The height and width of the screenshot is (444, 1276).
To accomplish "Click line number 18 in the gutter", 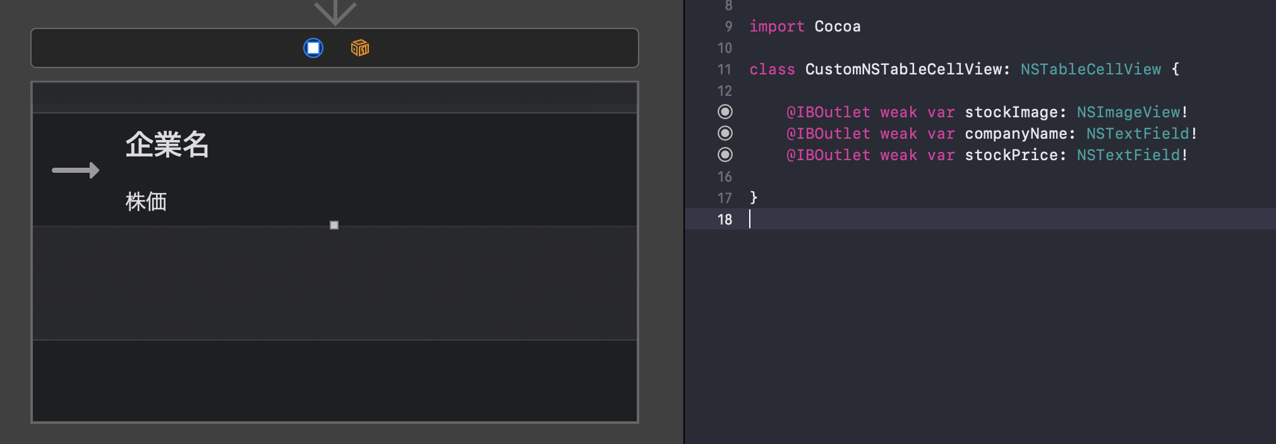I will point(725,219).
